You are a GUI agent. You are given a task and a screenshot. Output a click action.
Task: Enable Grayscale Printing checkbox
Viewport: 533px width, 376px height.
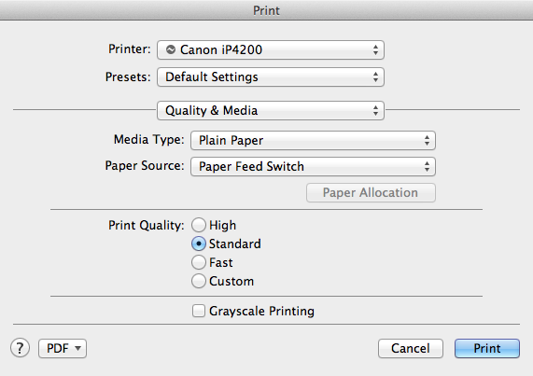[x=199, y=311]
